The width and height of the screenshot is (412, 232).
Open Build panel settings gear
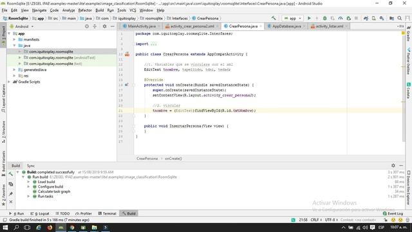coord(393,166)
